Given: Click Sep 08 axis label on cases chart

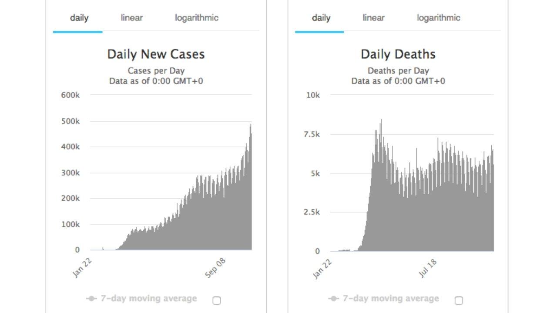Looking at the screenshot, I should 216,268.
